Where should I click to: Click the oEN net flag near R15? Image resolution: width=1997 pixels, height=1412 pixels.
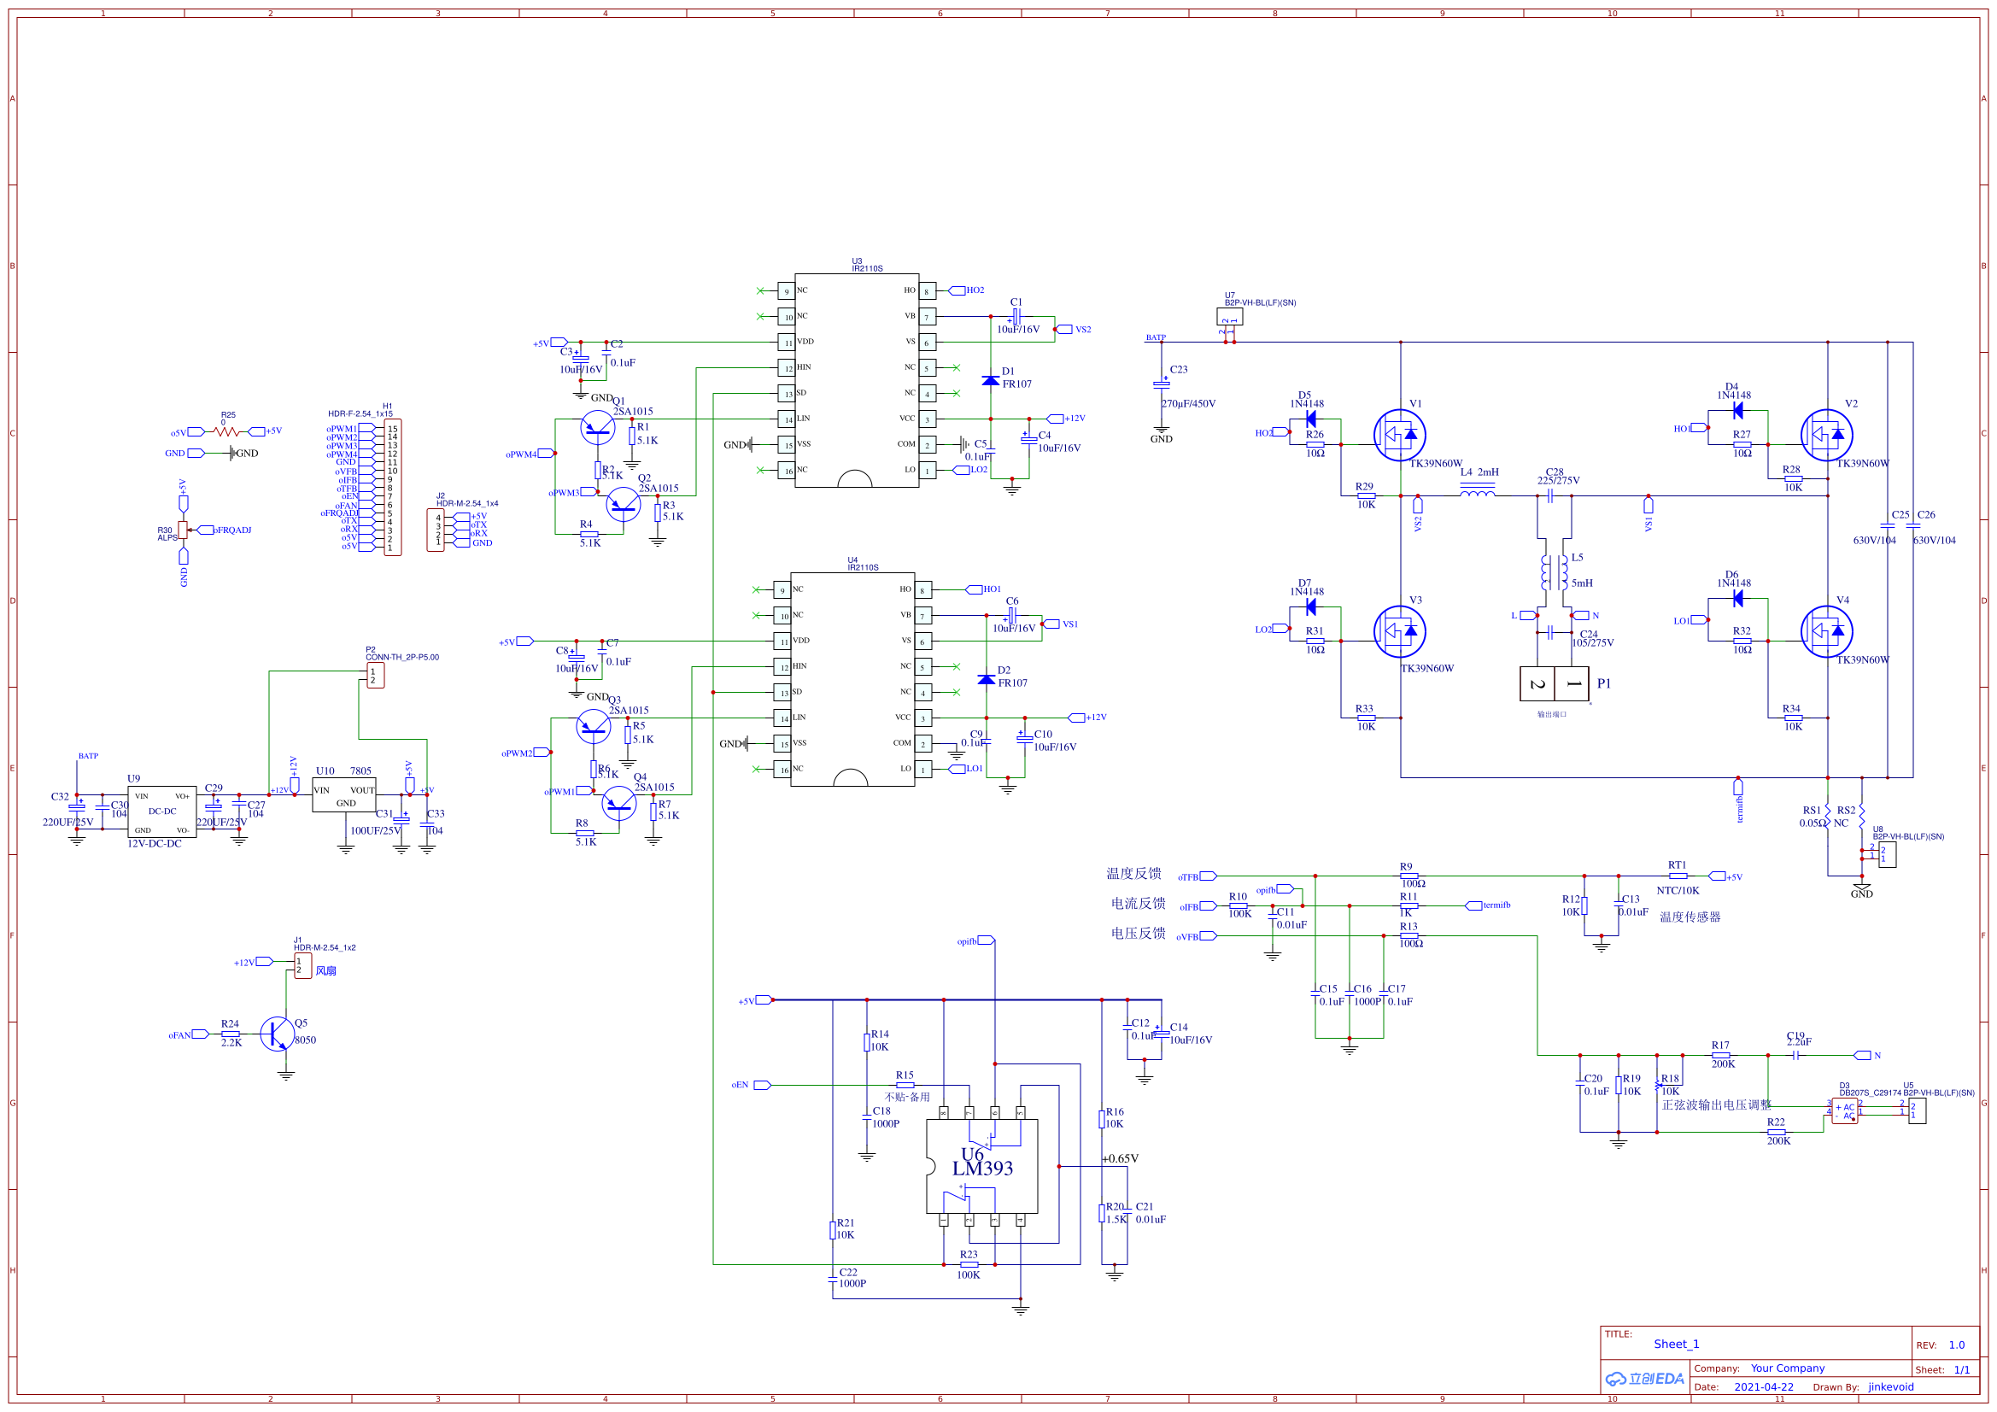coord(761,1085)
